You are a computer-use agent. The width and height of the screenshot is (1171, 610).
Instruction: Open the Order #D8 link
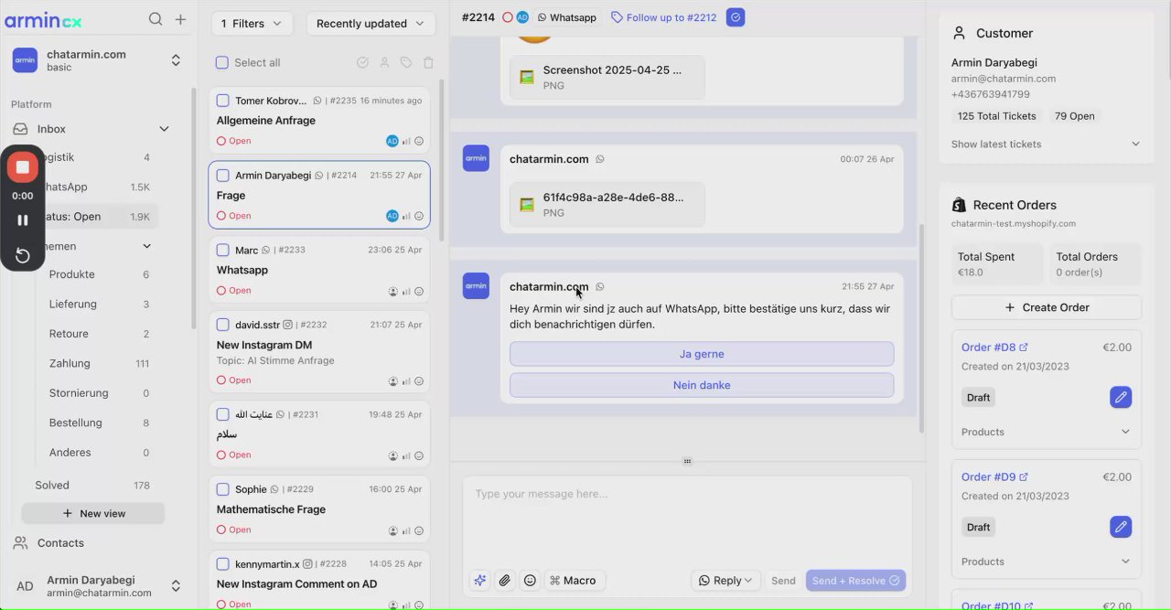994,348
